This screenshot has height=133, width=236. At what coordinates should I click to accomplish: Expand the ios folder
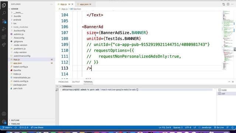15,23
